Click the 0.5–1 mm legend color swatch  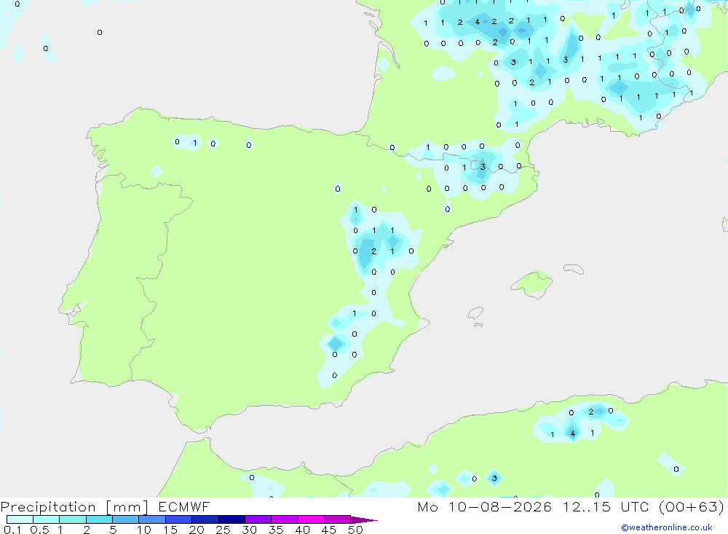click(47, 519)
